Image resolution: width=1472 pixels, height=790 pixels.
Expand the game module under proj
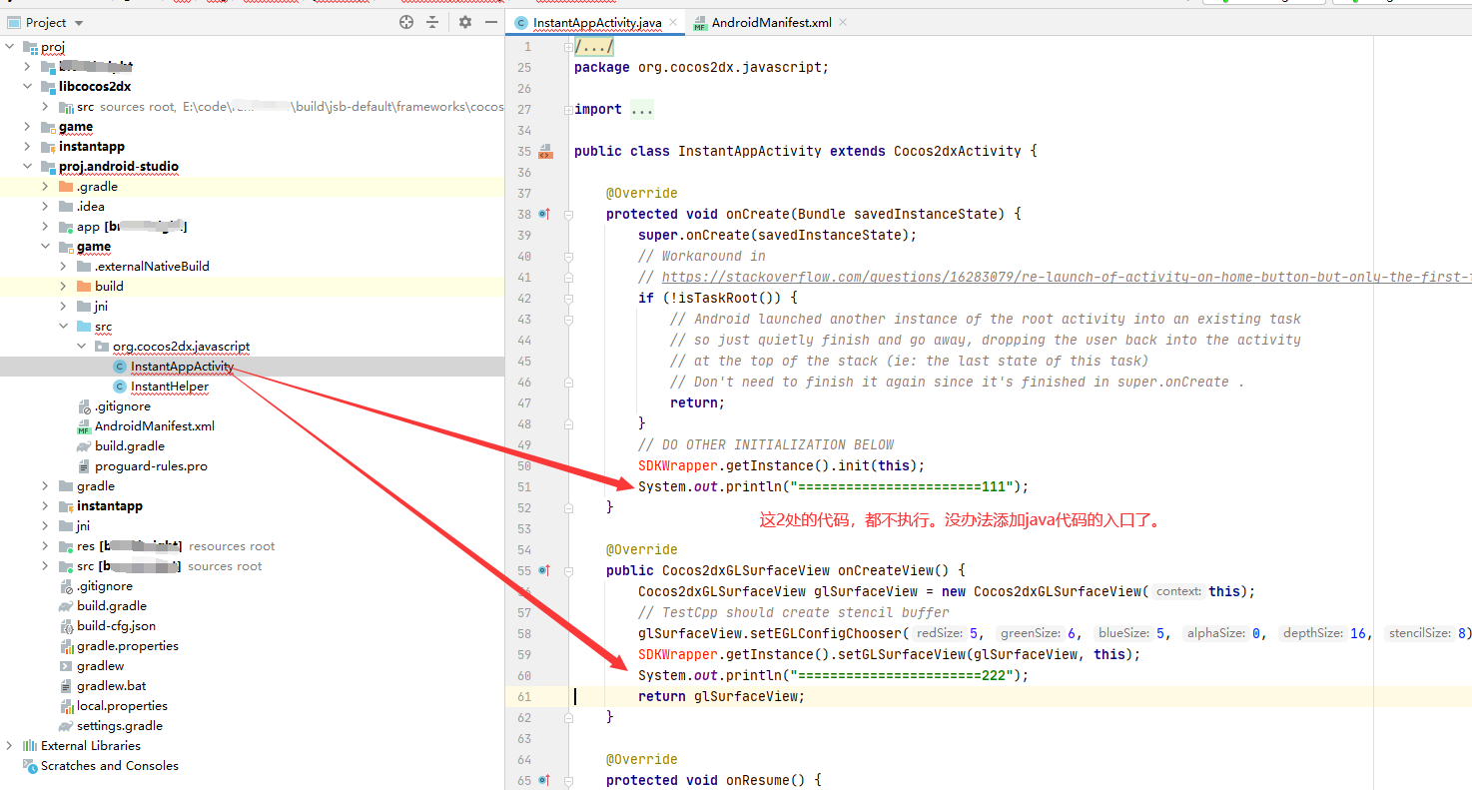(x=28, y=127)
